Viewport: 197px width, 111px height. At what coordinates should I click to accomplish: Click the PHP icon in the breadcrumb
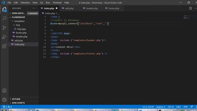(x=43, y=13)
